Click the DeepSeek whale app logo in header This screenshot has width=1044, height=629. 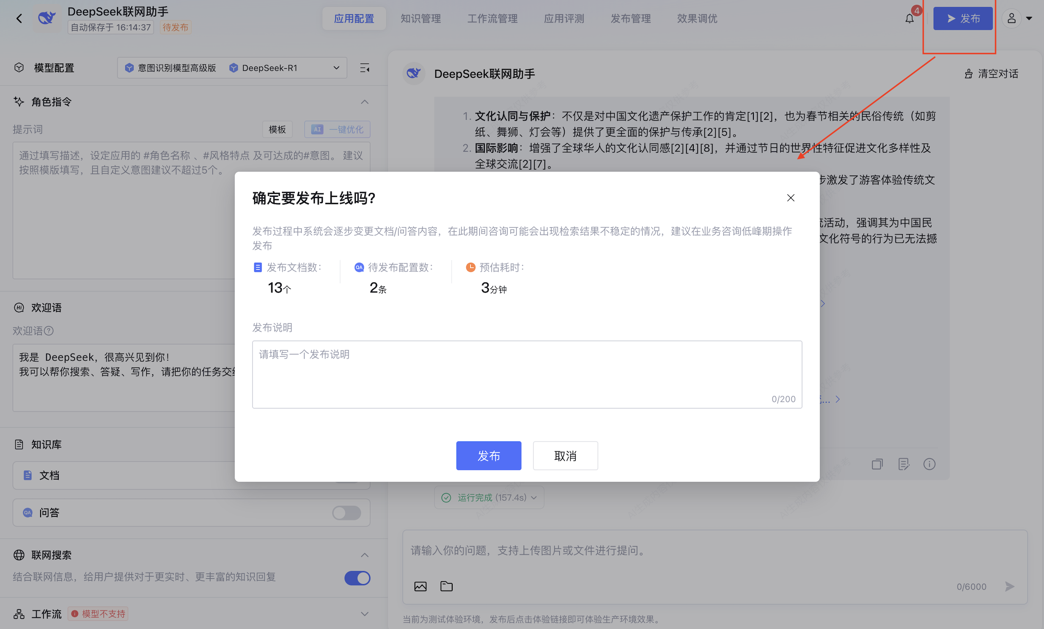47,18
